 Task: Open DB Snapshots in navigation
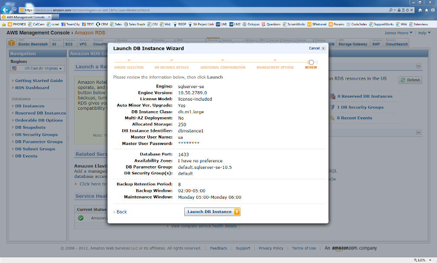coord(30,128)
